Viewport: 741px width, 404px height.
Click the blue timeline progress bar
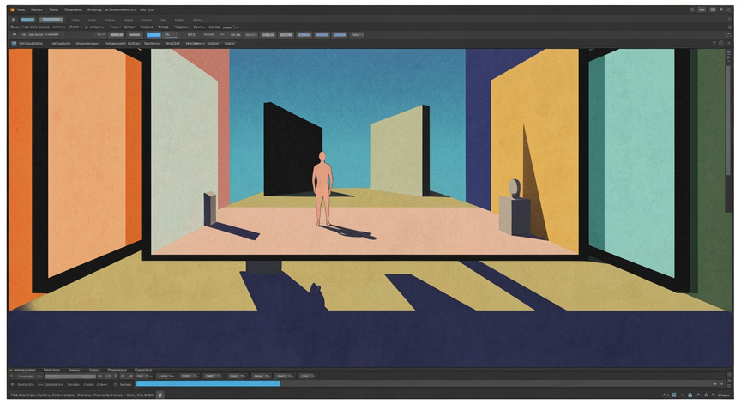tap(208, 383)
